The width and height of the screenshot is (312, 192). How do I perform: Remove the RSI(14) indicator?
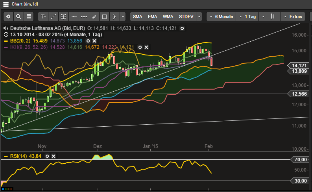coord(54,156)
